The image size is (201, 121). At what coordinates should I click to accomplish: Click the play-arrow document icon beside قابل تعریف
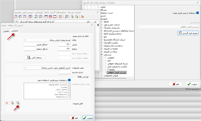[13, 103]
